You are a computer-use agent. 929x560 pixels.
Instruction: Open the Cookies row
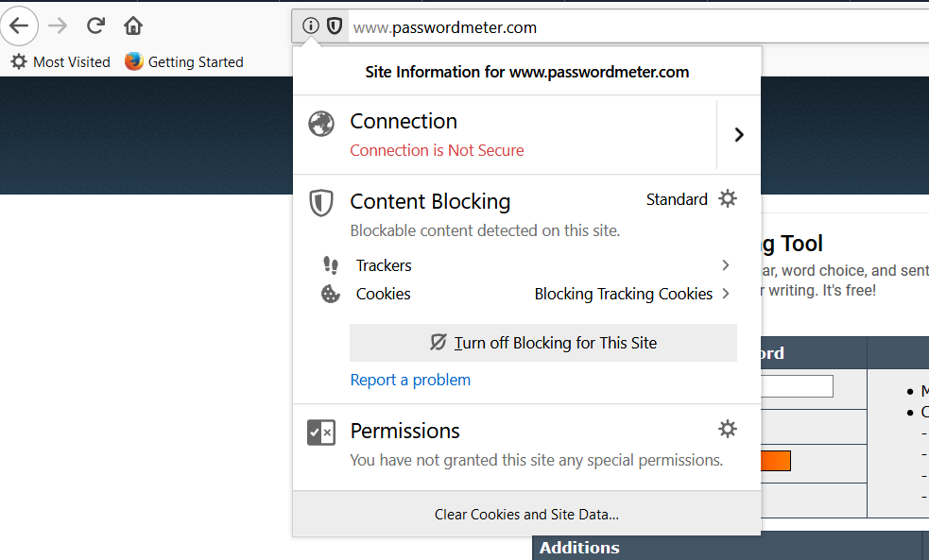[x=526, y=294]
